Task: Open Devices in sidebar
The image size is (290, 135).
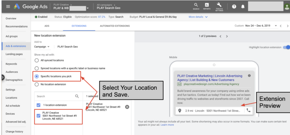Action: [x=10, y=114]
